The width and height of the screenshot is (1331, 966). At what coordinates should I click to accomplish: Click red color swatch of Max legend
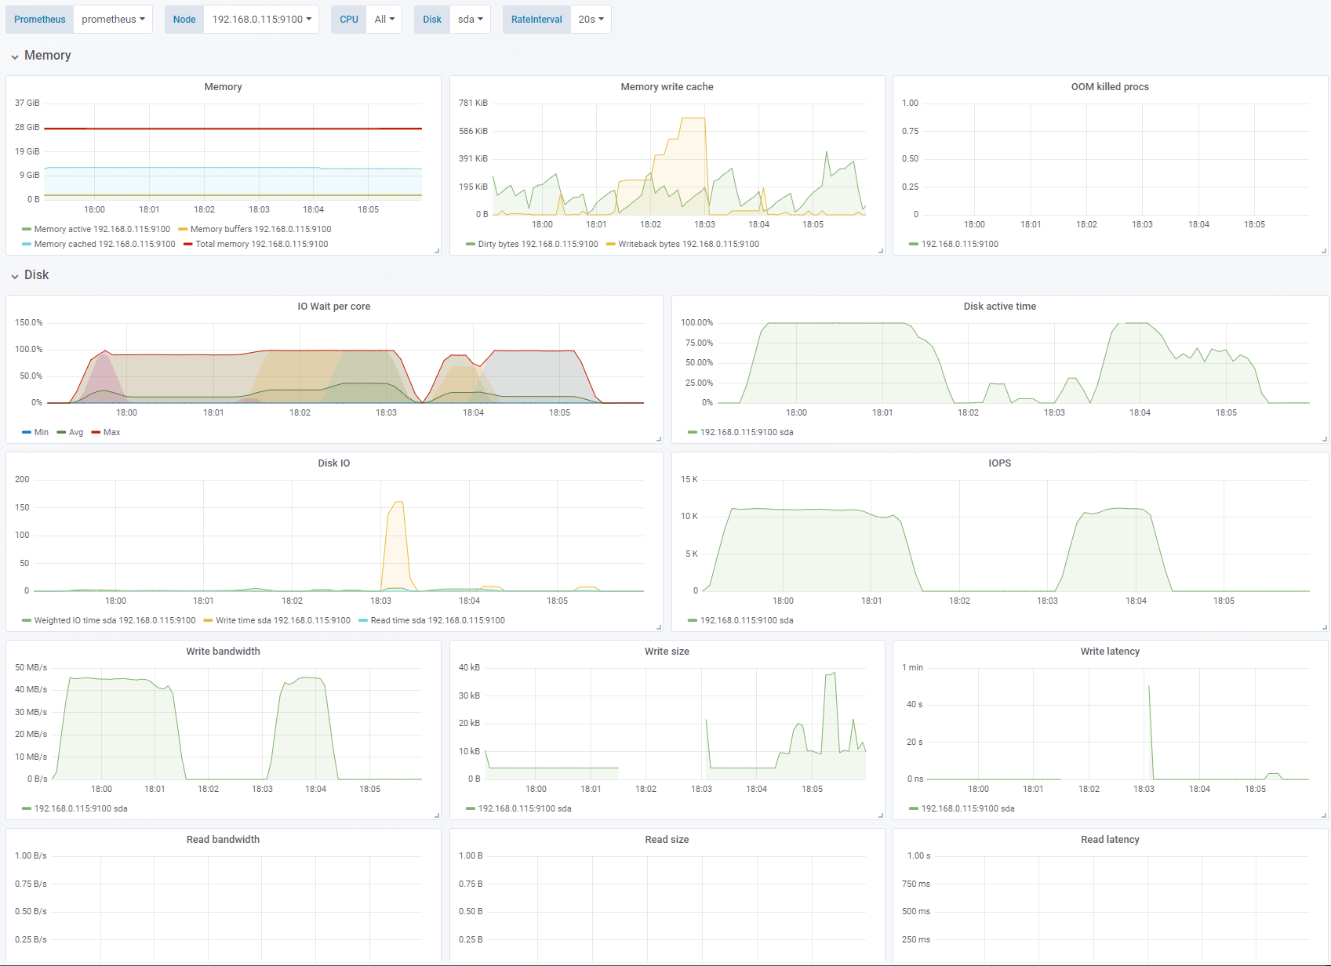pyautogui.click(x=96, y=432)
